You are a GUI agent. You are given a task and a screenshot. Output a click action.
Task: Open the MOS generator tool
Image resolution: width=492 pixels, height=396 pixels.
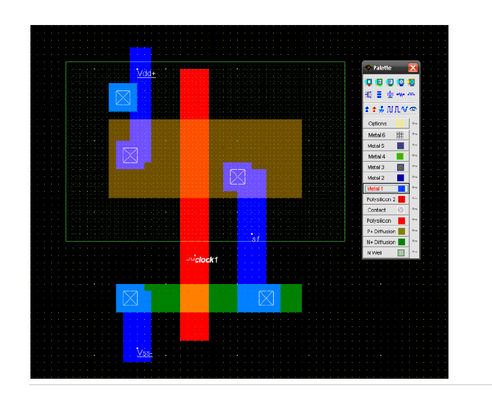[x=369, y=94]
